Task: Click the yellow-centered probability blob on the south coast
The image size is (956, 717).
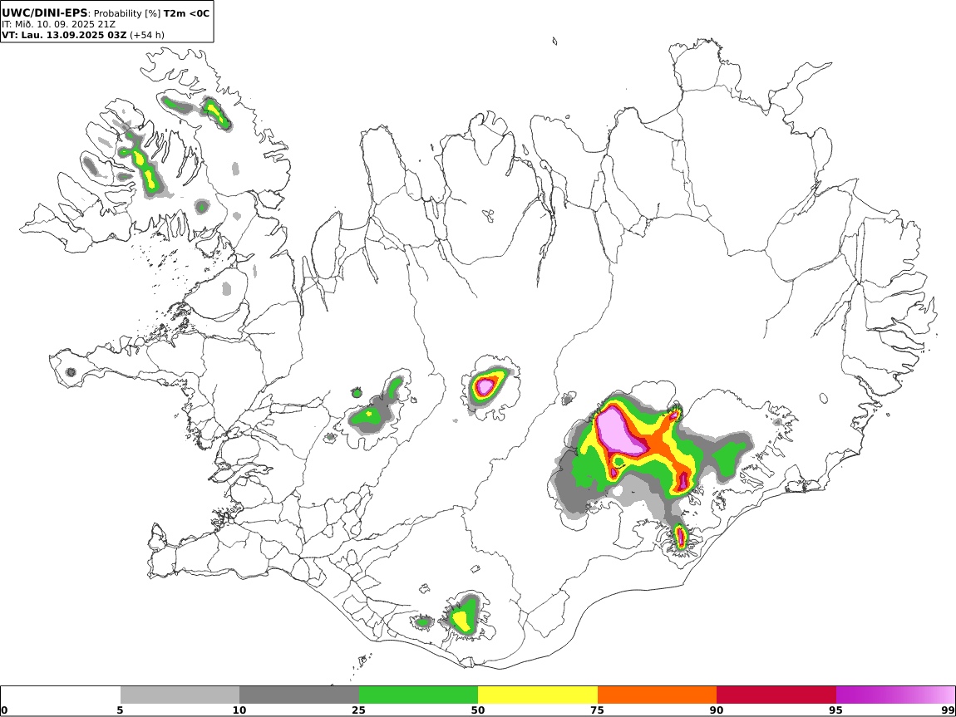Action: [463, 617]
